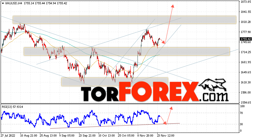Click the open price value 1755.14
Viewport: 253px width, 139px height.
click(29, 3)
